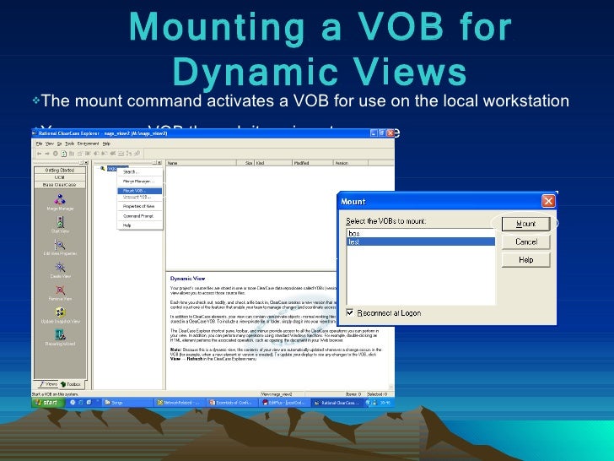This screenshot has width=614, height=461.
Task: Open the Environment menu
Action: (x=88, y=144)
